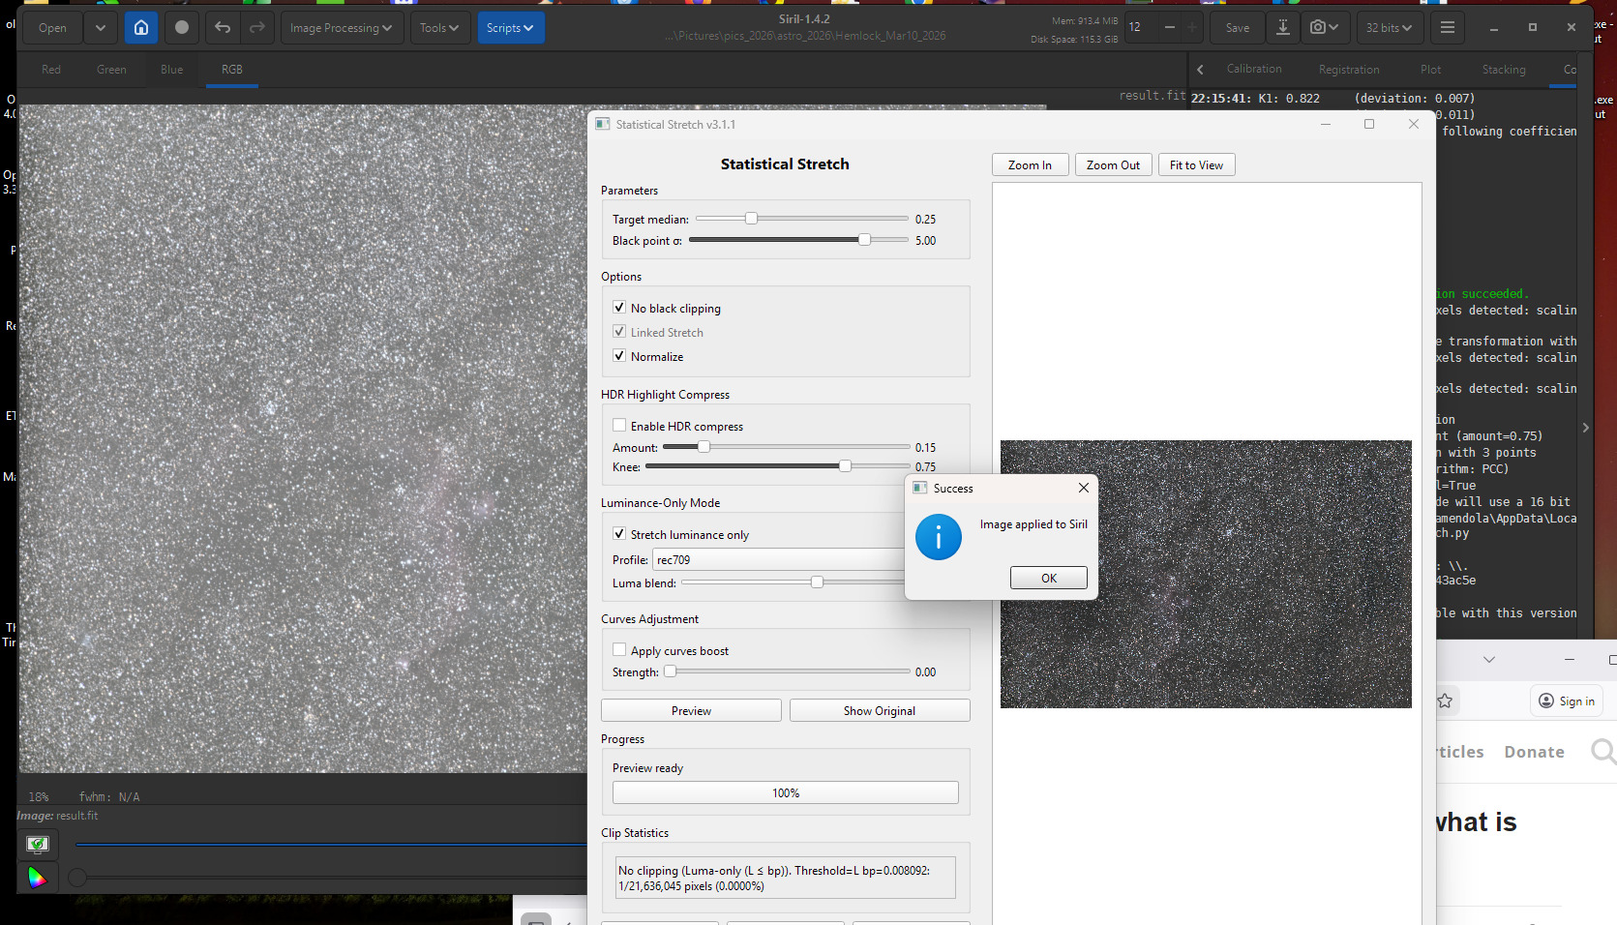This screenshot has width=1617, height=925.
Task: Click the color management gamut icon
Action: point(37,878)
